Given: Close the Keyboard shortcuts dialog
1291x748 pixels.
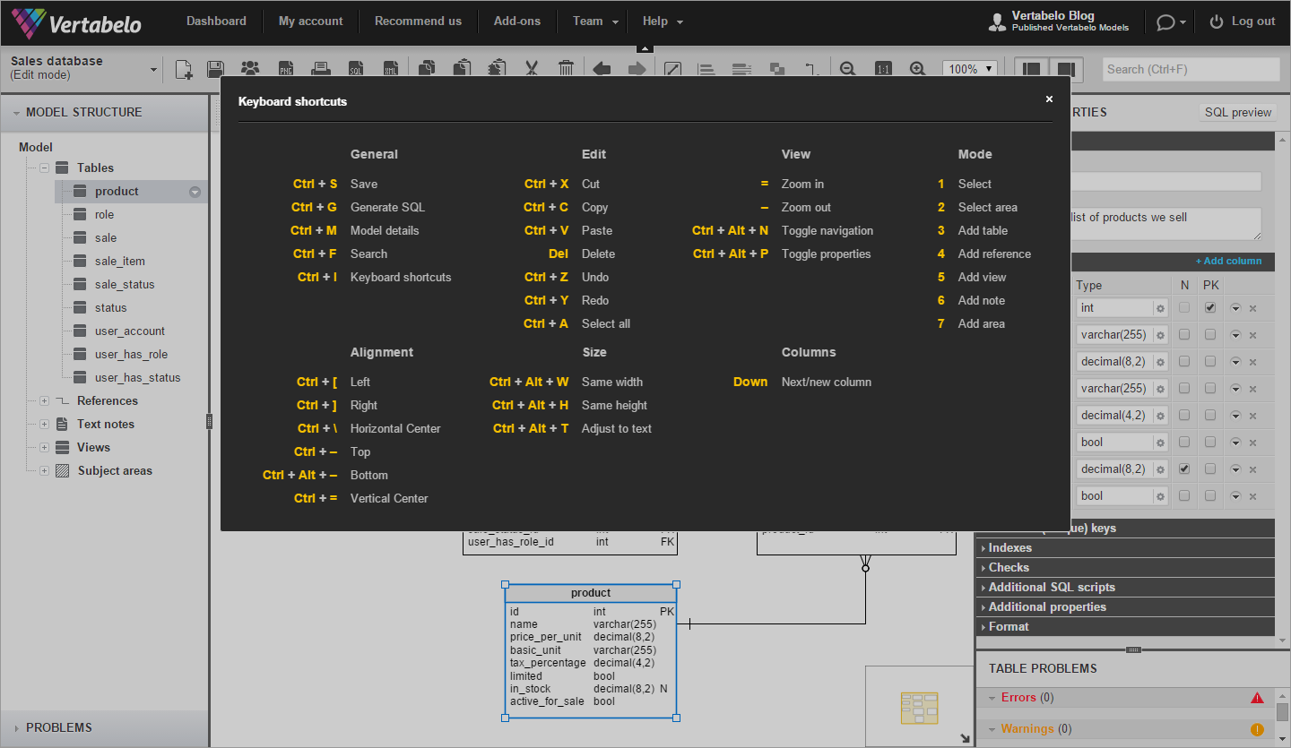Looking at the screenshot, I should click(1049, 99).
